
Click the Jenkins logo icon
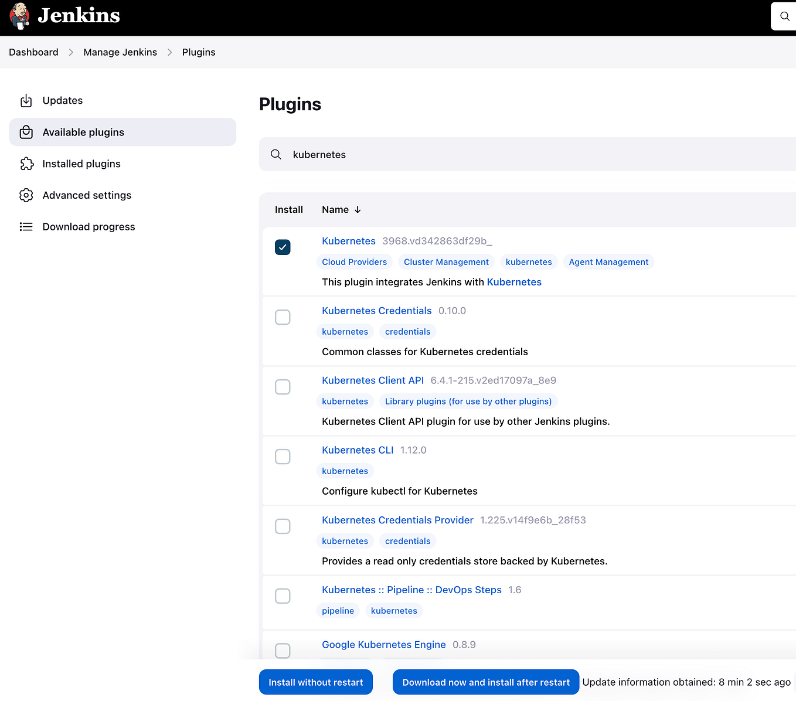click(x=19, y=16)
